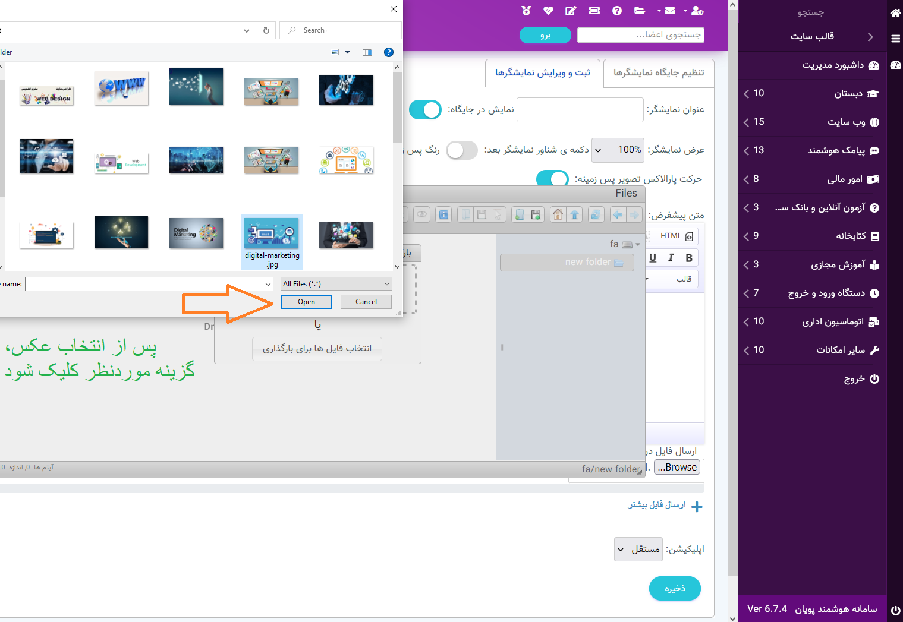903x622 pixels.
Task: Open the folder icon in purple header
Action: tap(640, 11)
